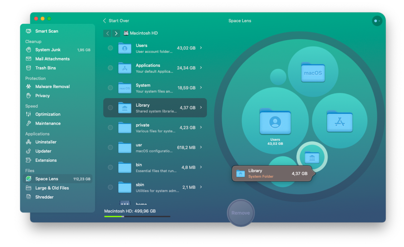Click the Shredder icon in sidebar
404x247 pixels.
28,197
